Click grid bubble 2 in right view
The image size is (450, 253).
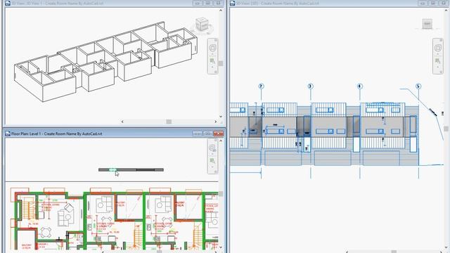coord(261,86)
